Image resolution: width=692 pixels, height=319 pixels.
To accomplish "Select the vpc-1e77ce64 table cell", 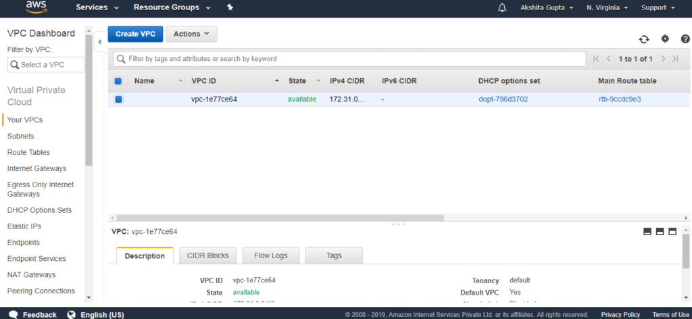I will (x=214, y=99).
